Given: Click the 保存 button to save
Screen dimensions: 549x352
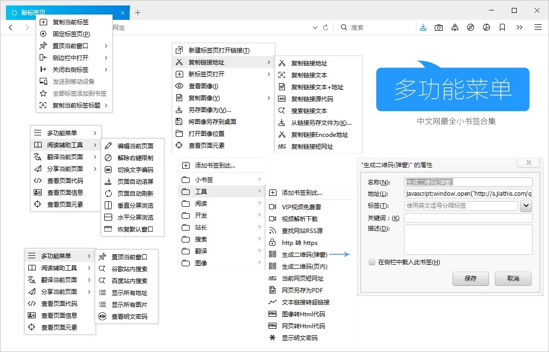Looking at the screenshot, I should coord(470,279).
